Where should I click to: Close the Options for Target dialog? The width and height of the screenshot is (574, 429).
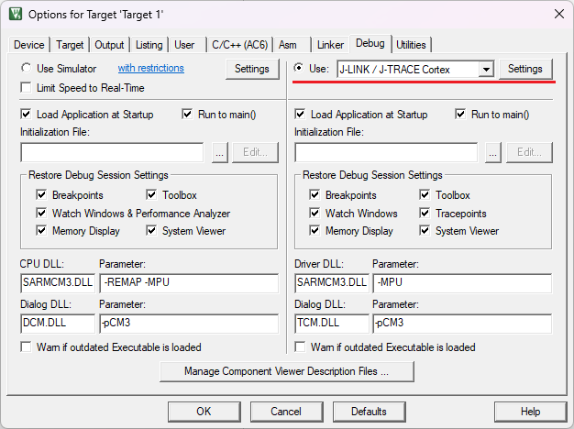coord(558,14)
